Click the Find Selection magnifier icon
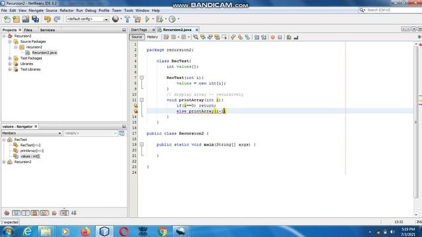 pyautogui.click(x=196, y=38)
